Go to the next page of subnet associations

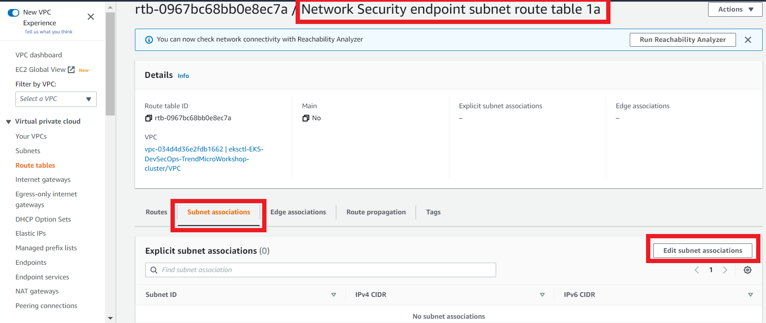pos(725,270)
